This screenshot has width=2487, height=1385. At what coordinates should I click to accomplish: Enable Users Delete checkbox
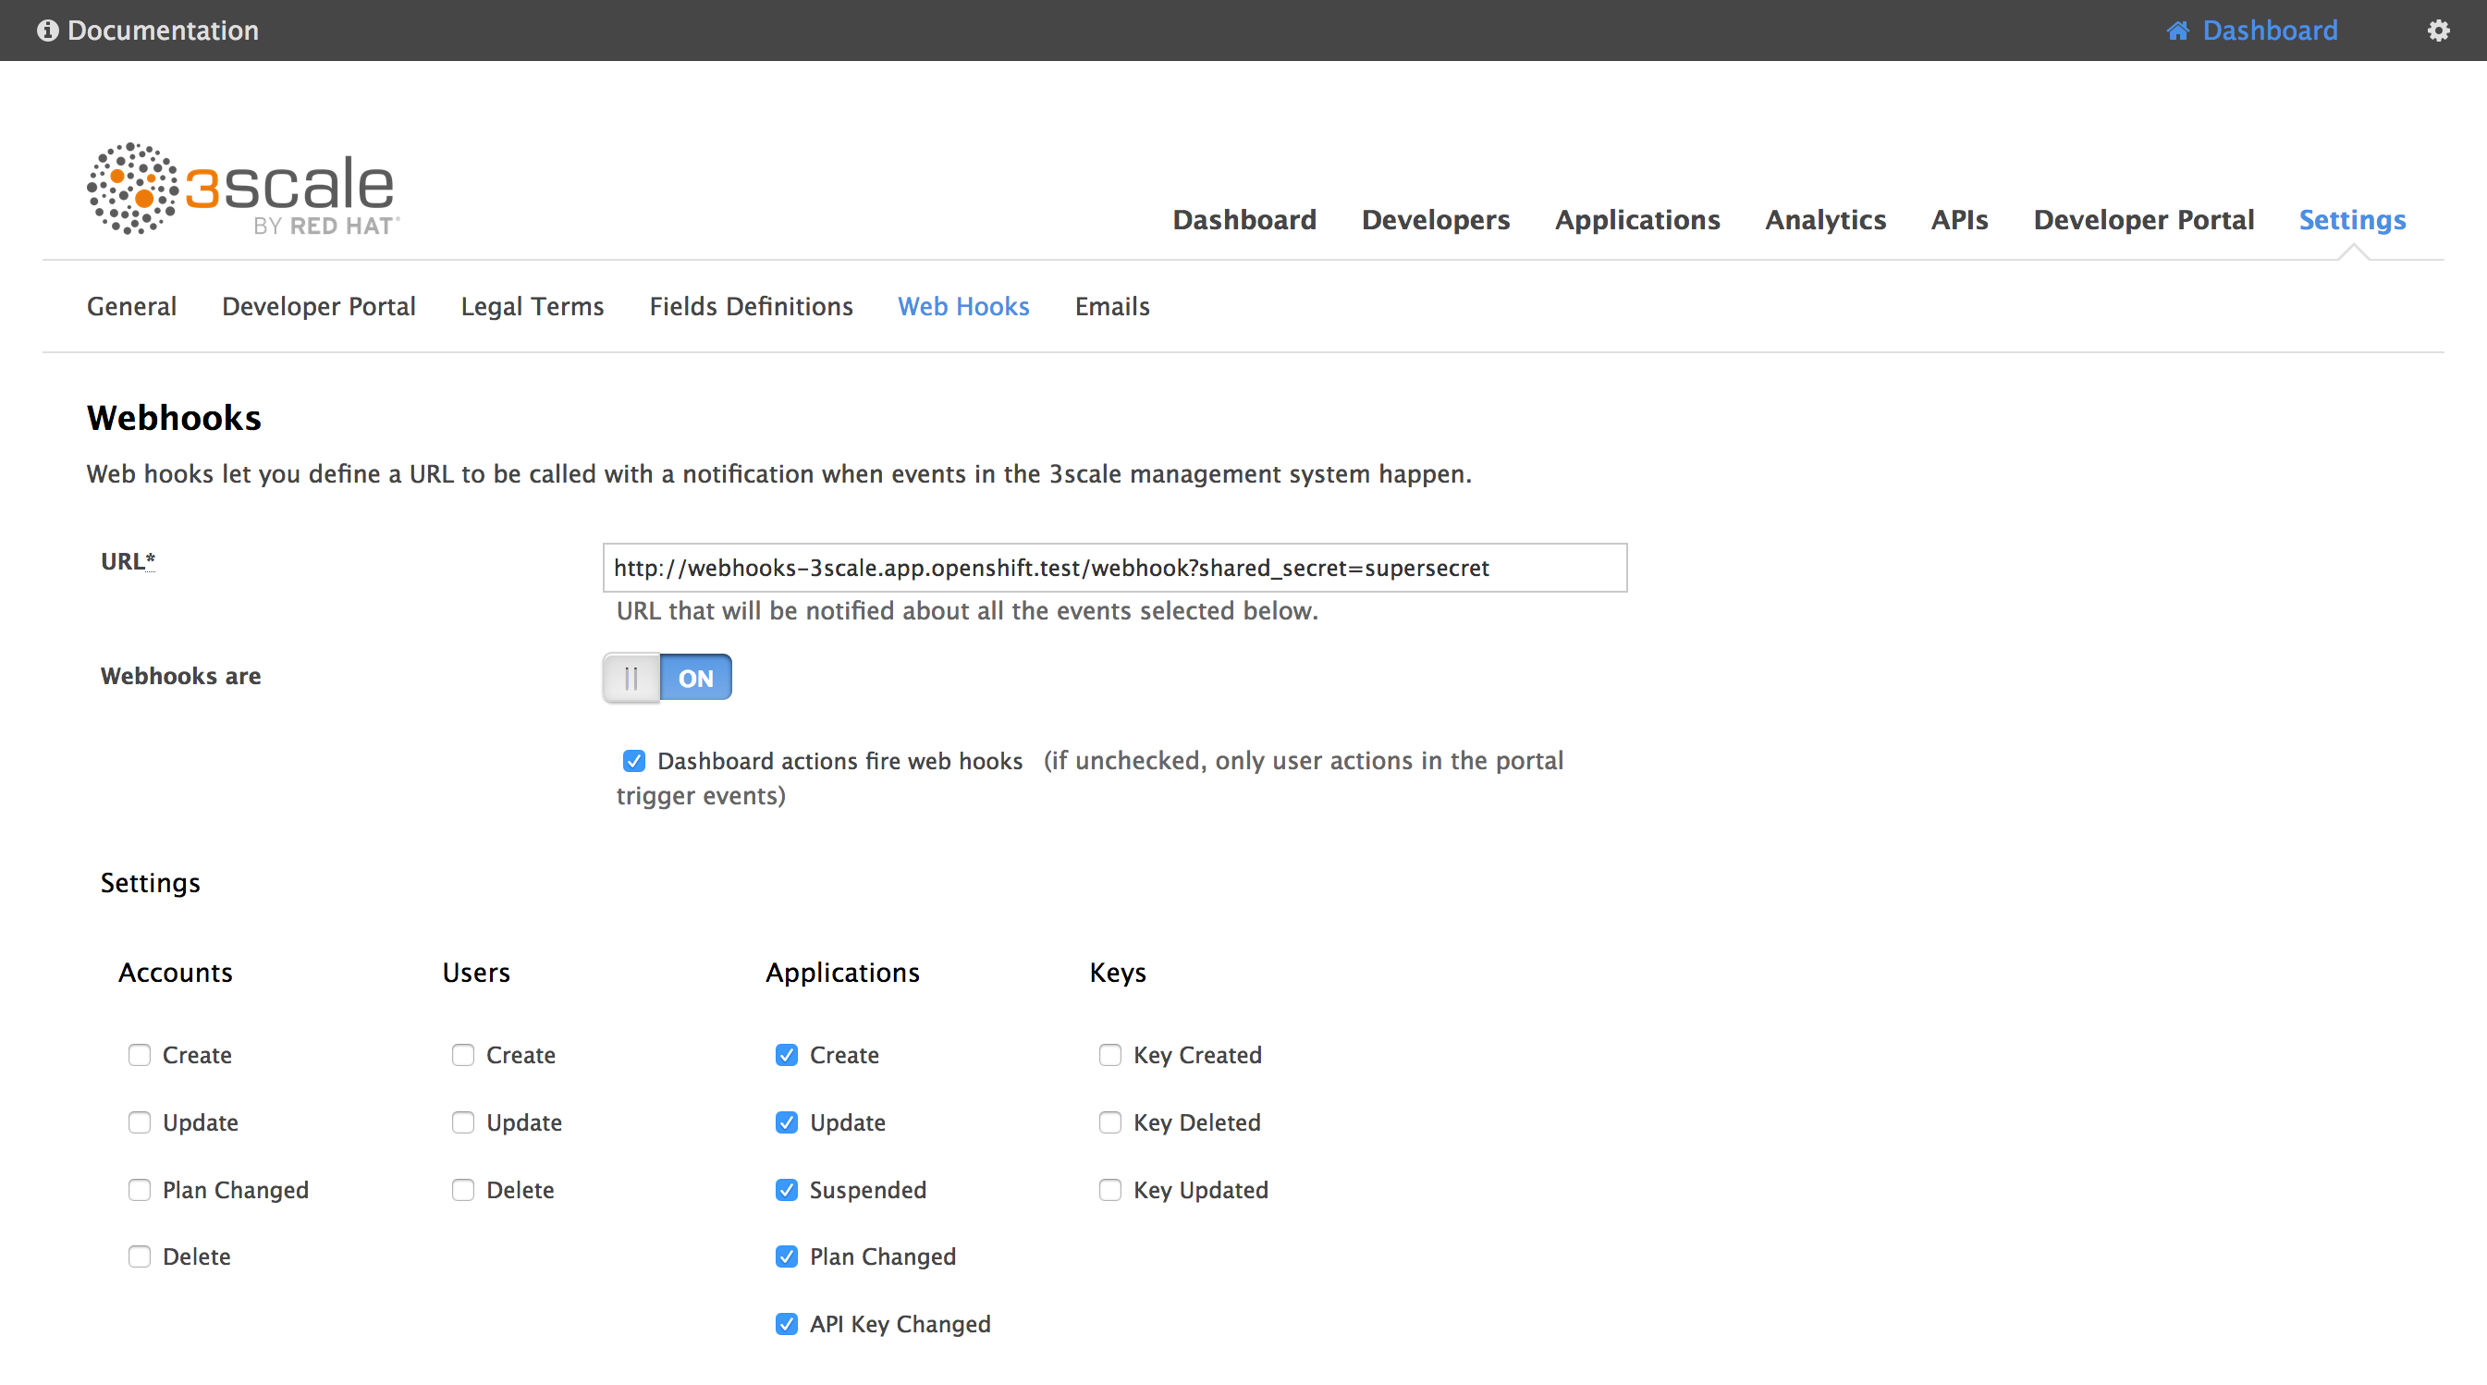click(x=463, y=1190)
